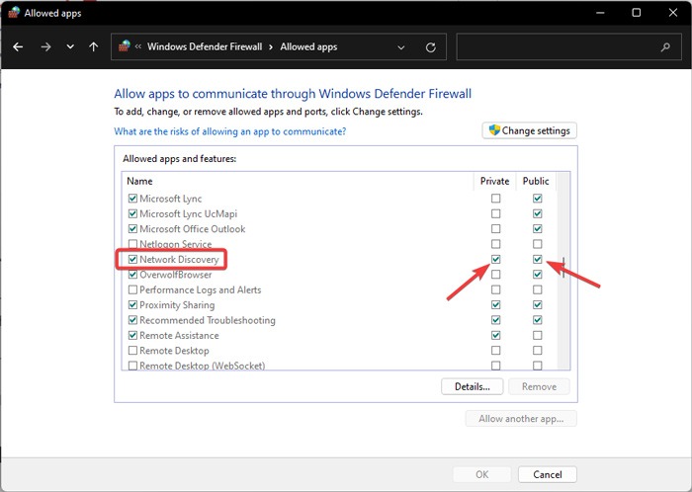Go forward with the right arrow
The width and height of the screenshot is (692, 492).
45,46
